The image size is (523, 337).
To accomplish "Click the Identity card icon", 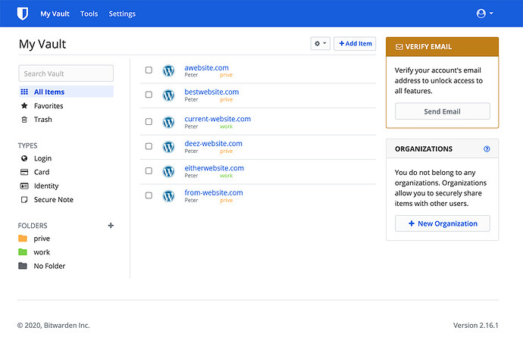I will click(24, 186).
